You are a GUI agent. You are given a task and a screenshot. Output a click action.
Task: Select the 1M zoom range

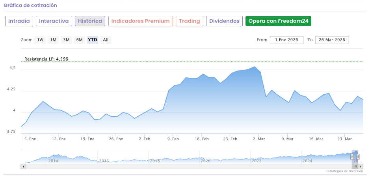pyautogui.click(x=53, y=40)
